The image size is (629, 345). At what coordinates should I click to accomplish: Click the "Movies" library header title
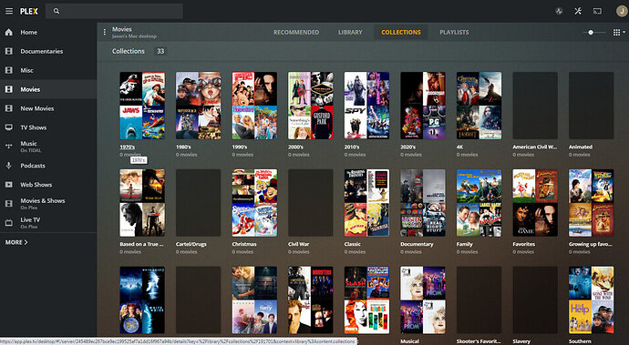coord(122,29)
